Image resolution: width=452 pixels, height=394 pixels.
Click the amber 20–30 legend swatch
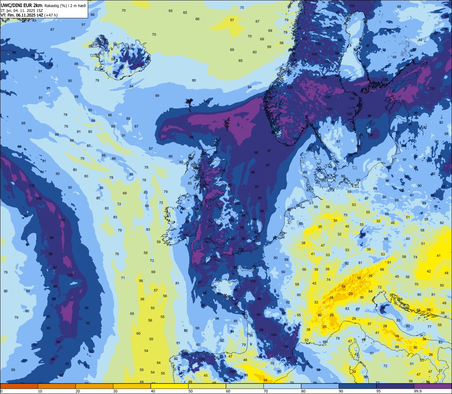pyautogui.click(x=94, y=386)
